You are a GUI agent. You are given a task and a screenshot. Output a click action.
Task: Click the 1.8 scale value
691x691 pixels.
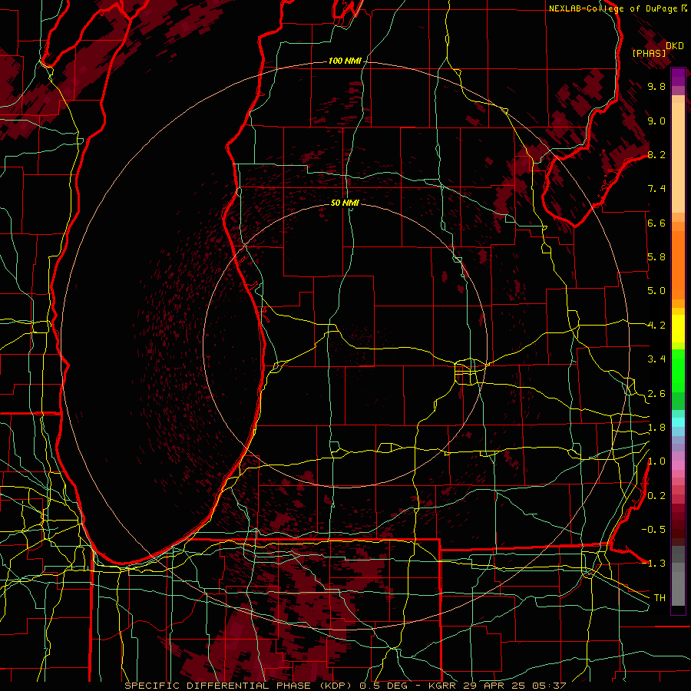coord(656,428)
